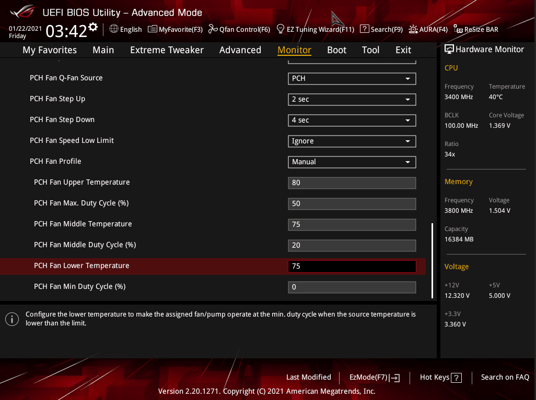Open PCH Fan Q-Fan Source dropdown
The height and width of the screenshot is (400, 536).
click(352, 79)
